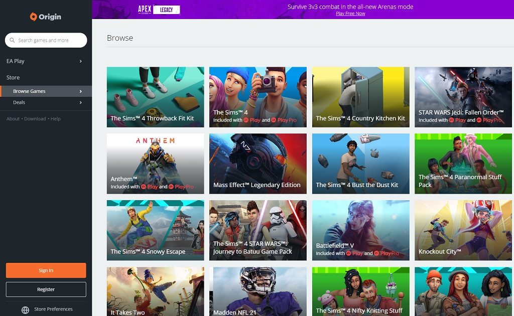Open Store Preferences

[x=53, y=309]
